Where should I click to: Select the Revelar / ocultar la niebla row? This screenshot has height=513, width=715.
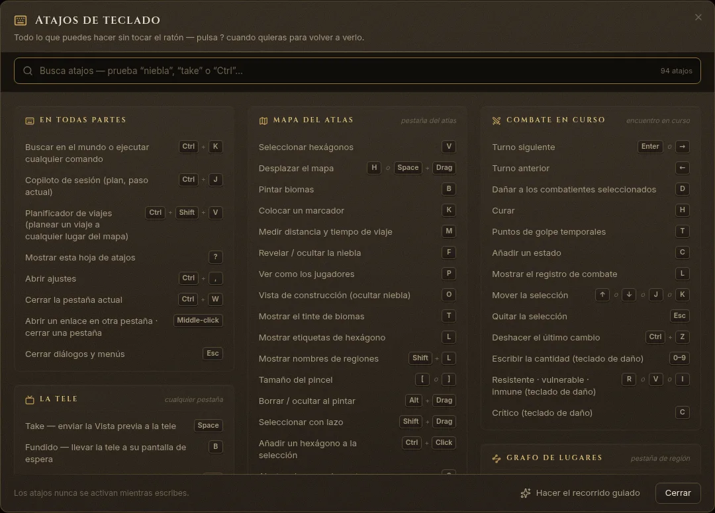tap(357, 253)
